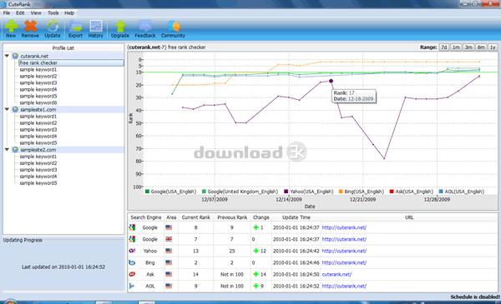This screenshot has height=304, width=501.
Task: Collapse the samplesite2.com tree node
Action: tap(7, 149)
